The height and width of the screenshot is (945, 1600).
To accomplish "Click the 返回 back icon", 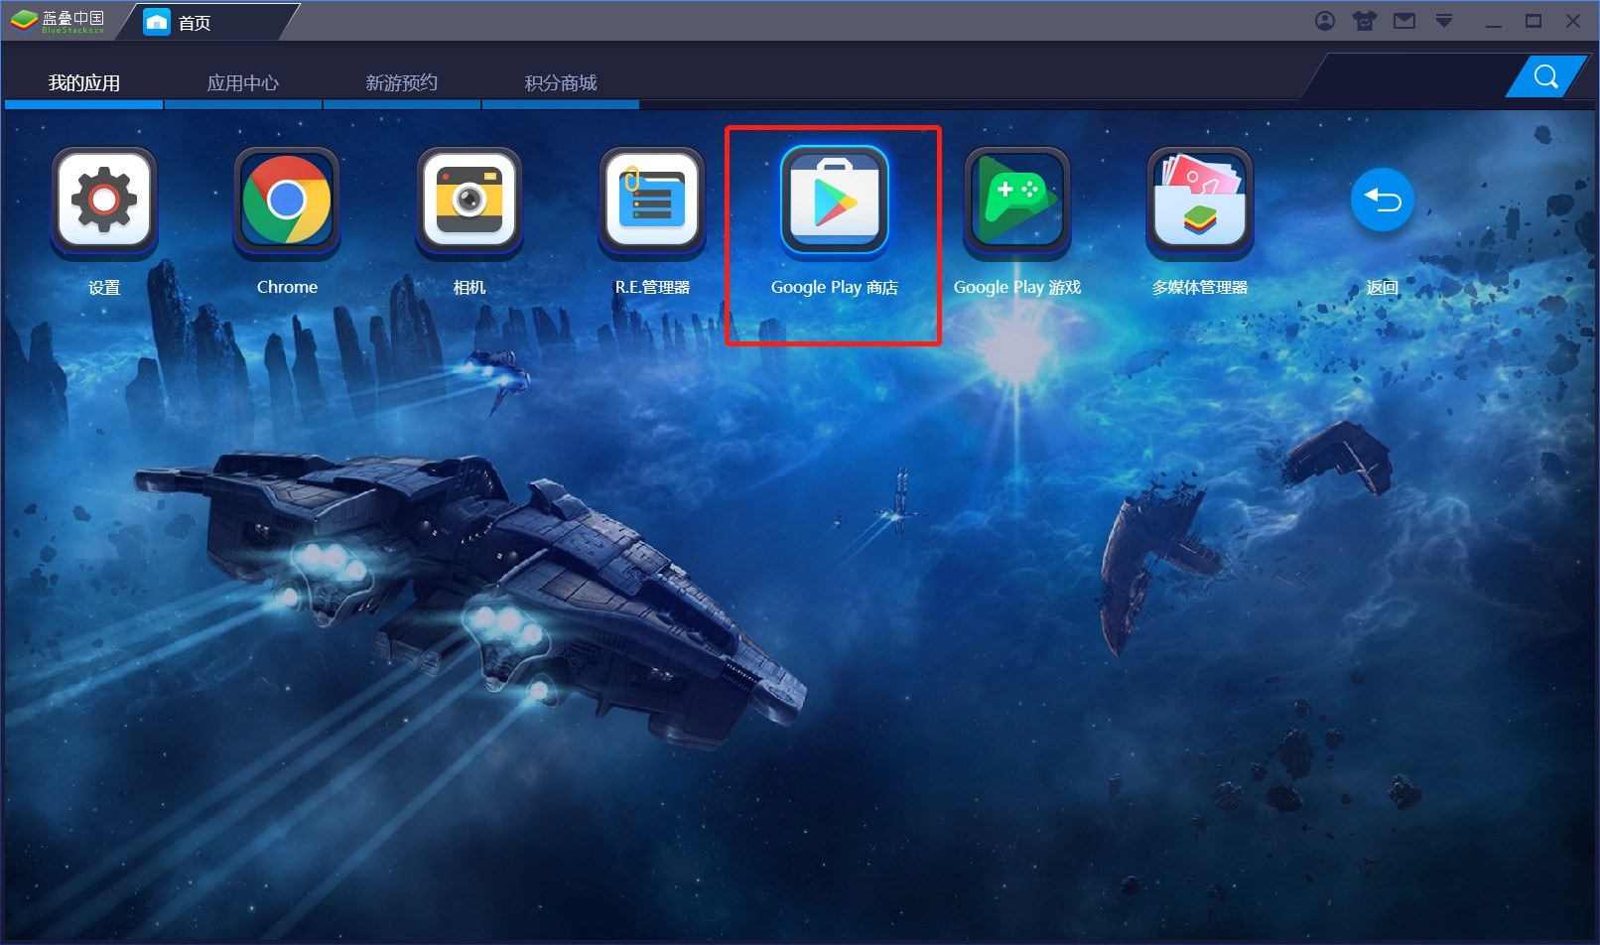I will coord(1382,200).
